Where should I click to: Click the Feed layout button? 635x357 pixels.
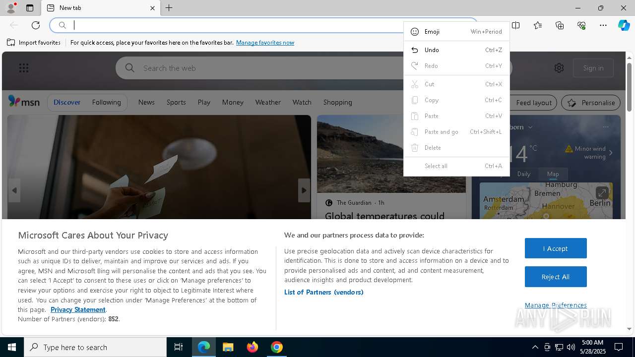click(533, 103)
